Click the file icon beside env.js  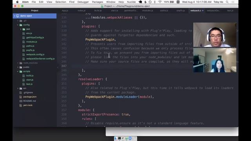point(24,33)
